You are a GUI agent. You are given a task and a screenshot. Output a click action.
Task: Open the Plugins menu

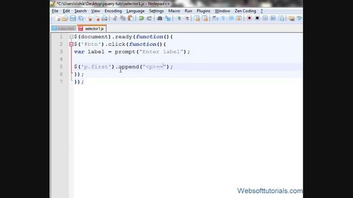[x=204, y=11]
